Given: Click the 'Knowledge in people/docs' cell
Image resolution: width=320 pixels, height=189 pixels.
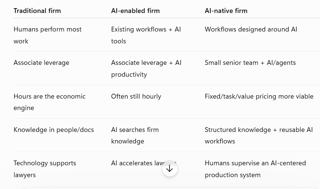Looking at the screenshot, I should (54, 130).
